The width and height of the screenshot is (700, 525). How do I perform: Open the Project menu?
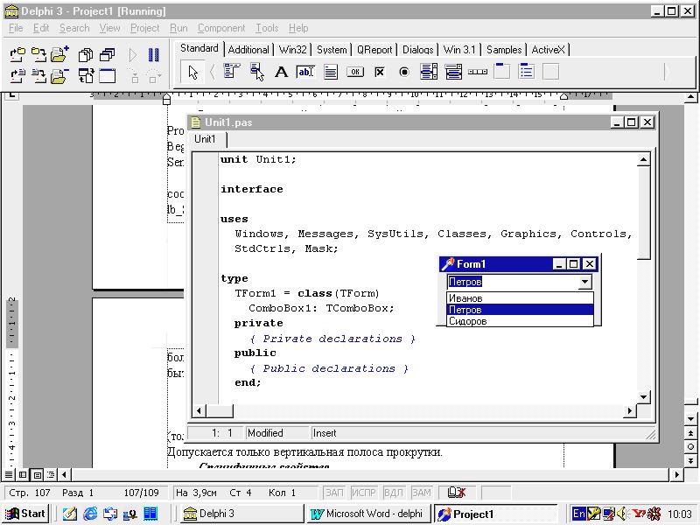click(144, 28)
